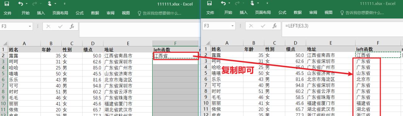Expand Name Box dropdown in left window
This screenshot has width=403, height=116.
point(30,26)
